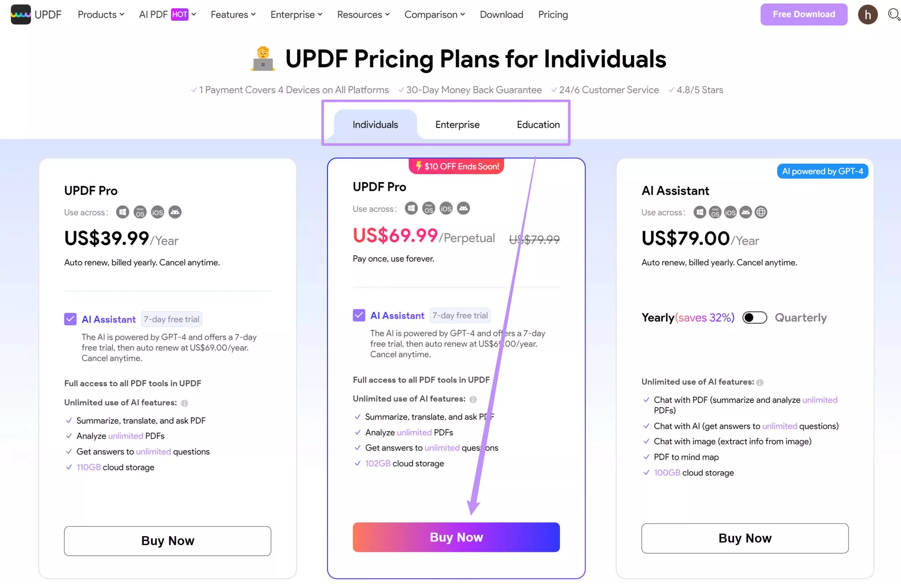
Task: Click Buy Now for the Perpetual plan
Action: [456, 537]
